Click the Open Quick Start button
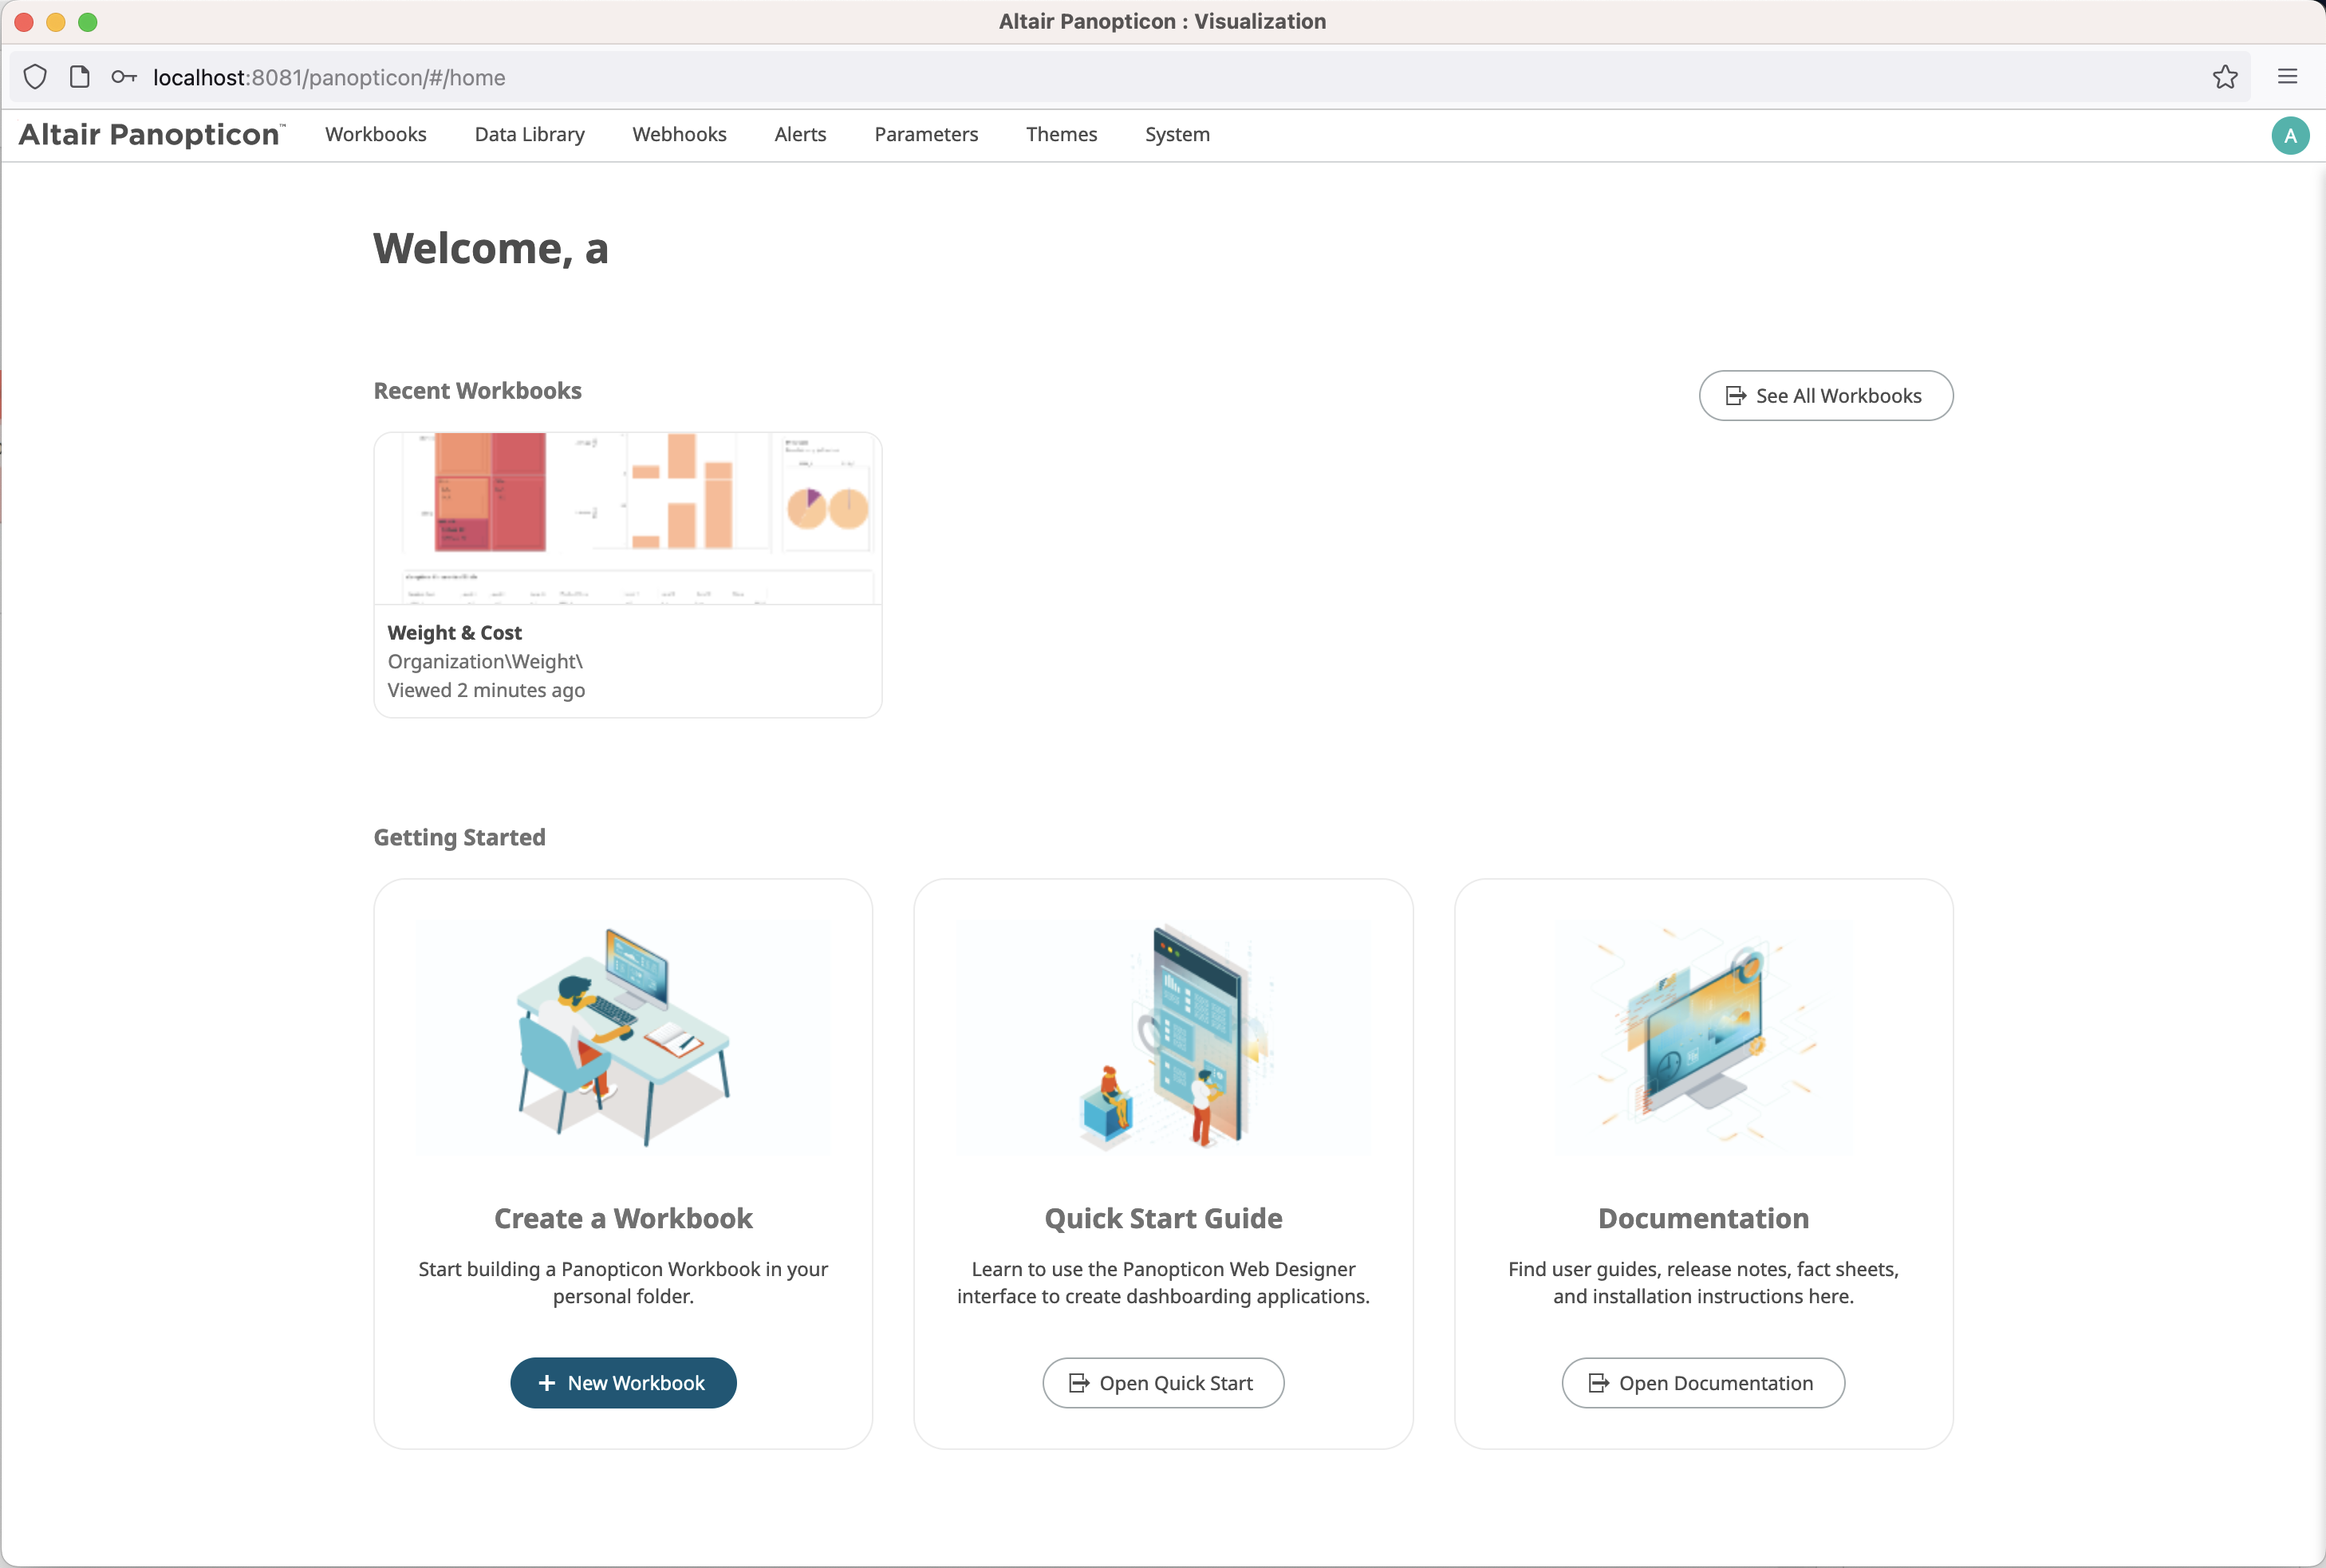This screenshot has height=1568, width=2326. tap(1163, 1383)
